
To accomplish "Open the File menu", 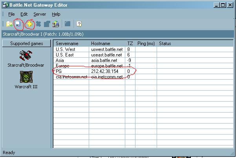I will (x=11, y=14).
